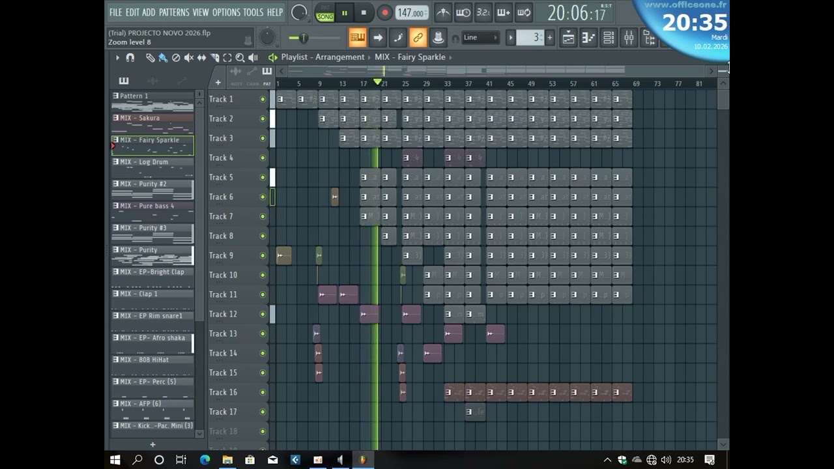Select the Mute tool
Viewport: 834px width, 469px height.
(x=189, y=58)
